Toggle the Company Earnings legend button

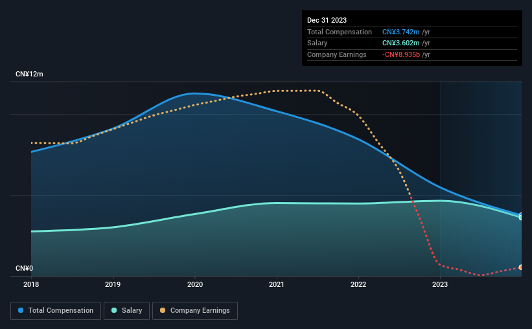point(195,311)
